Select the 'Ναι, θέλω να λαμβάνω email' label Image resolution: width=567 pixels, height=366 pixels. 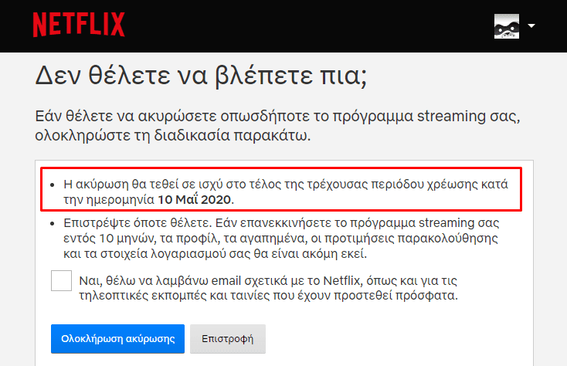coord(268,288)
